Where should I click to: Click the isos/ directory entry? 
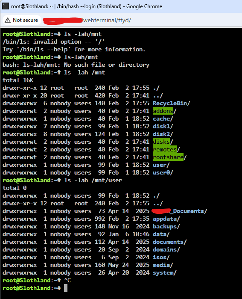pos(161,257)
